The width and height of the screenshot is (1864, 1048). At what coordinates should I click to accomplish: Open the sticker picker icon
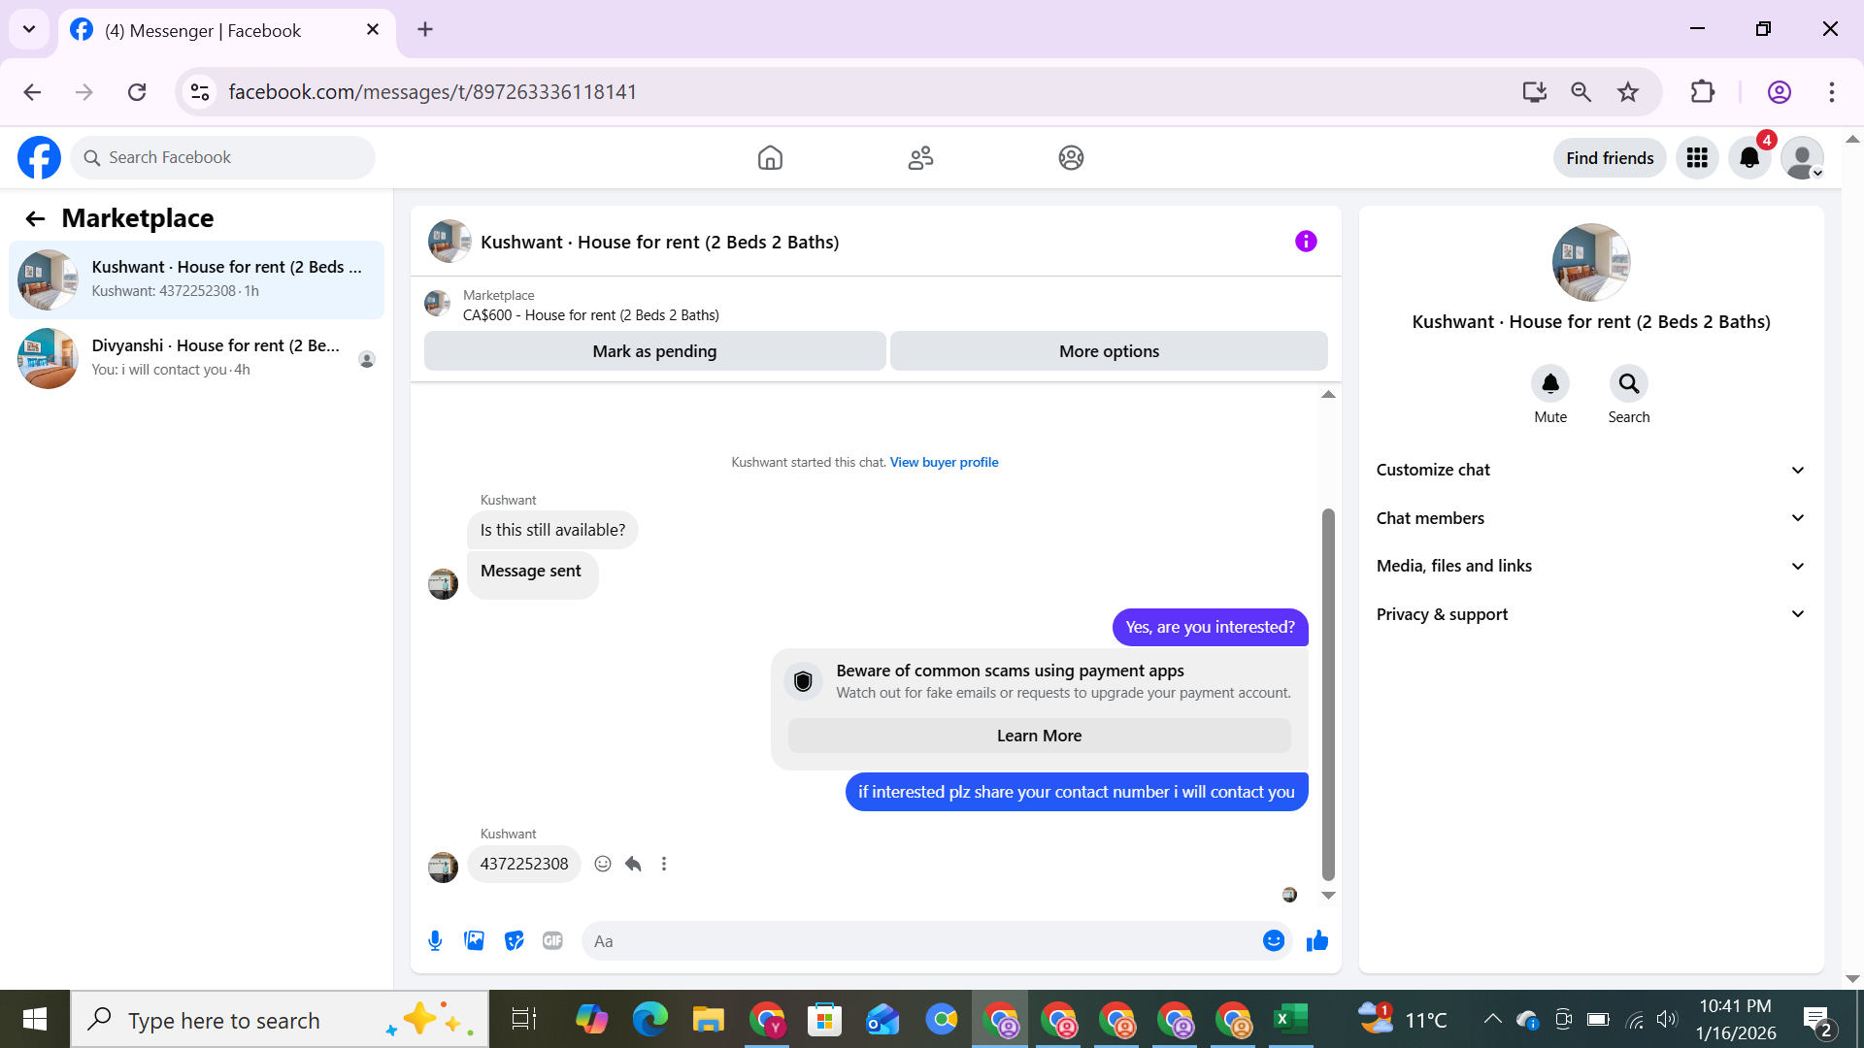pos(514,940)
